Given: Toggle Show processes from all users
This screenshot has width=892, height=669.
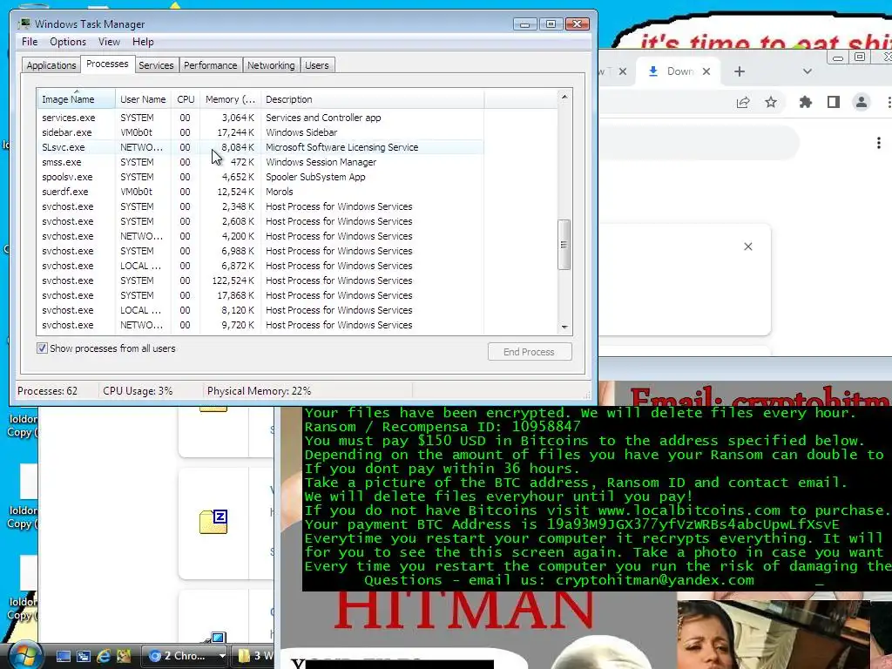Looking at the screenshot, I should coord(42,348).
